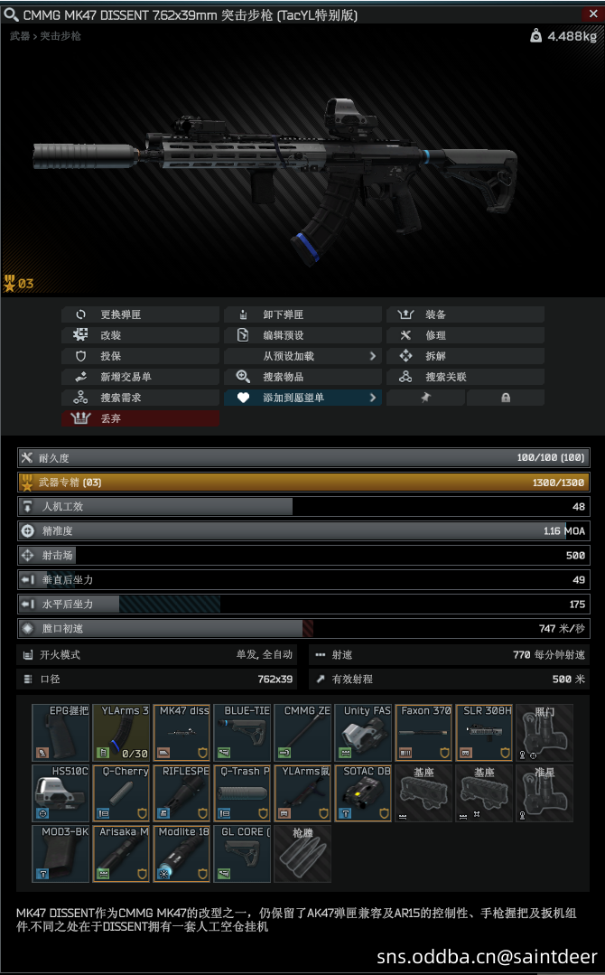605x975 pixels.
Task: Select the EPG握把 pistol grip slot
Action: click(x=60, y=733)
